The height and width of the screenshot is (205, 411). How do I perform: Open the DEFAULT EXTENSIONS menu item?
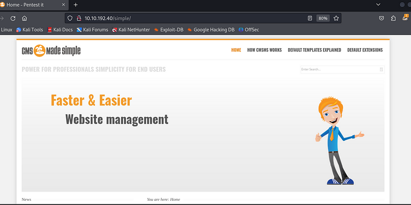pos(365,50)
